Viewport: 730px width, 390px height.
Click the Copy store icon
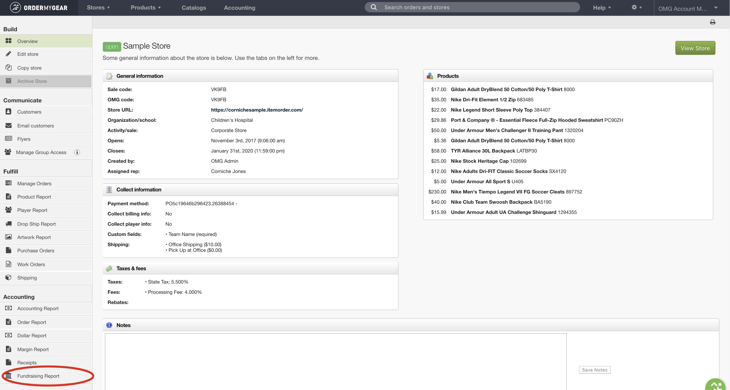pyautogui.click(x=8, y=68)
